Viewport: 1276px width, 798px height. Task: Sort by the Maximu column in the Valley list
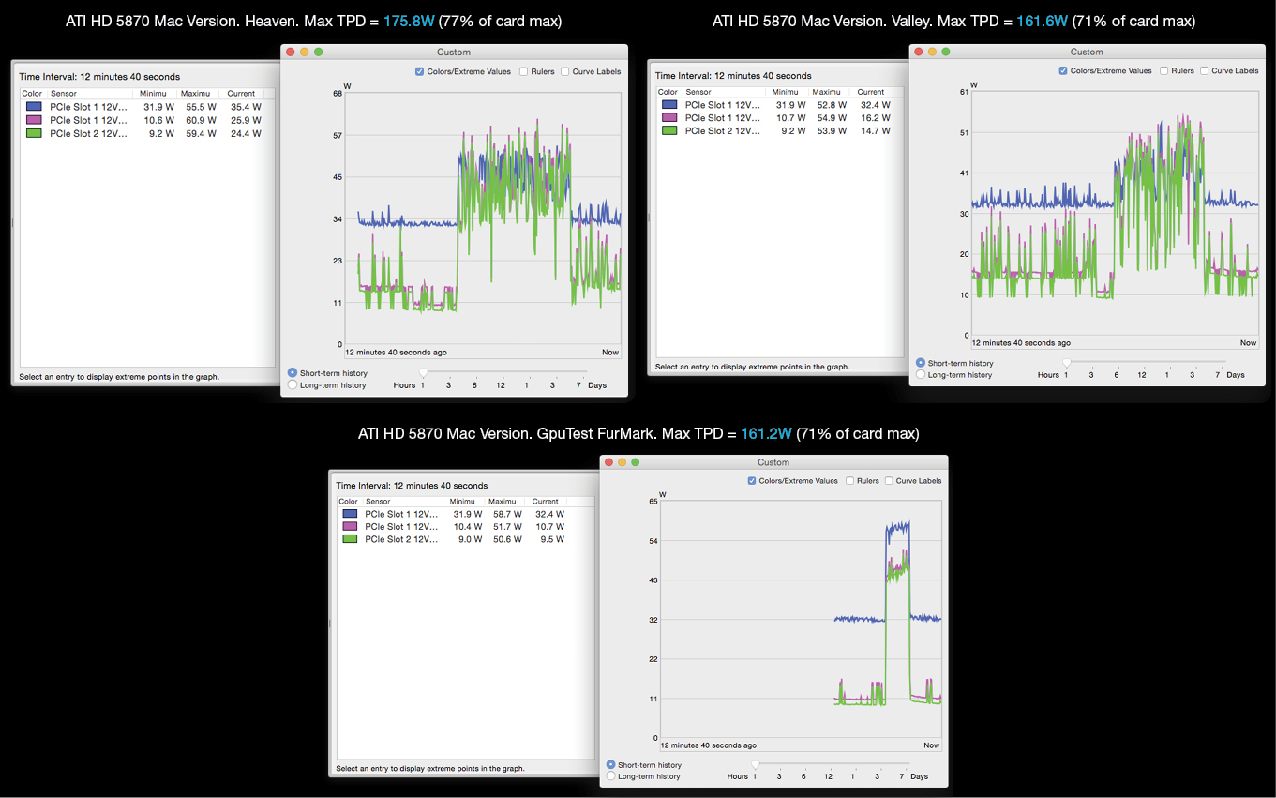[x=831, y=92]
